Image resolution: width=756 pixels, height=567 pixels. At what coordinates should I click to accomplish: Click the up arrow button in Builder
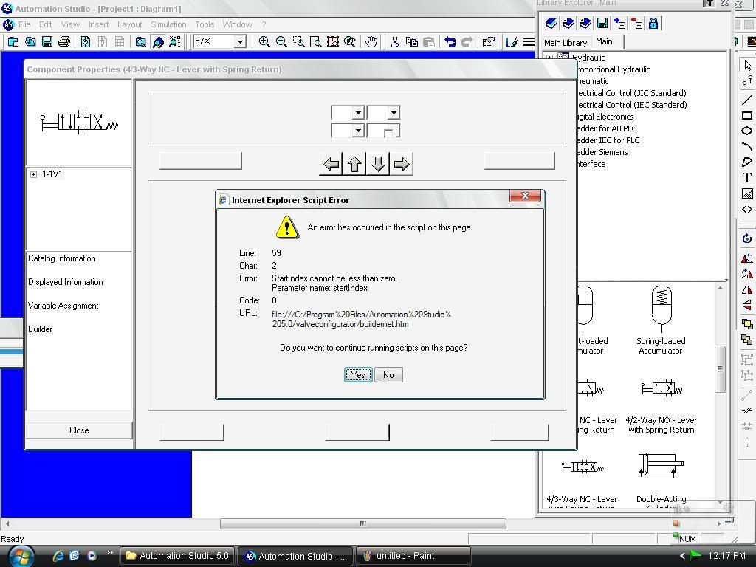click(x=354, y=164)
